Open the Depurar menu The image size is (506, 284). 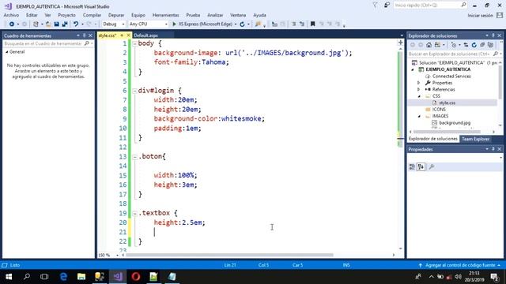pos(116,15)
